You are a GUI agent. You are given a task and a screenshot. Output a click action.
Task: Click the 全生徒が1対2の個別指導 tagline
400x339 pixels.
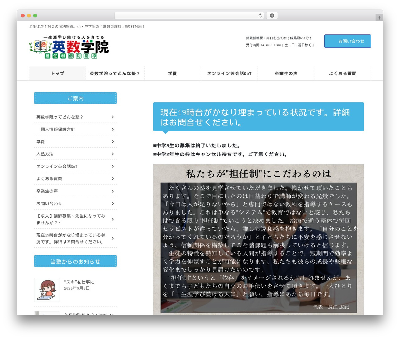(x=87, y=27)
